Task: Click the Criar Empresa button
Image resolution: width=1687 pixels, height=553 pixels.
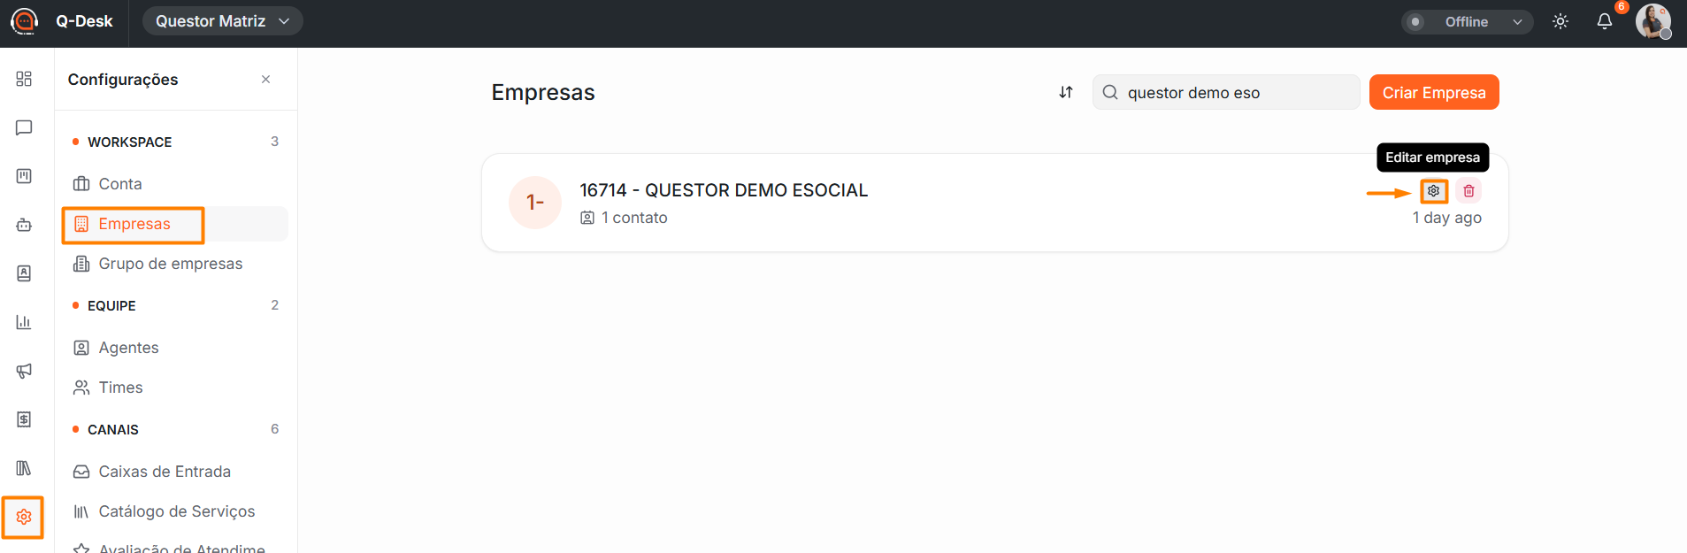Action: coord(1434,92)
